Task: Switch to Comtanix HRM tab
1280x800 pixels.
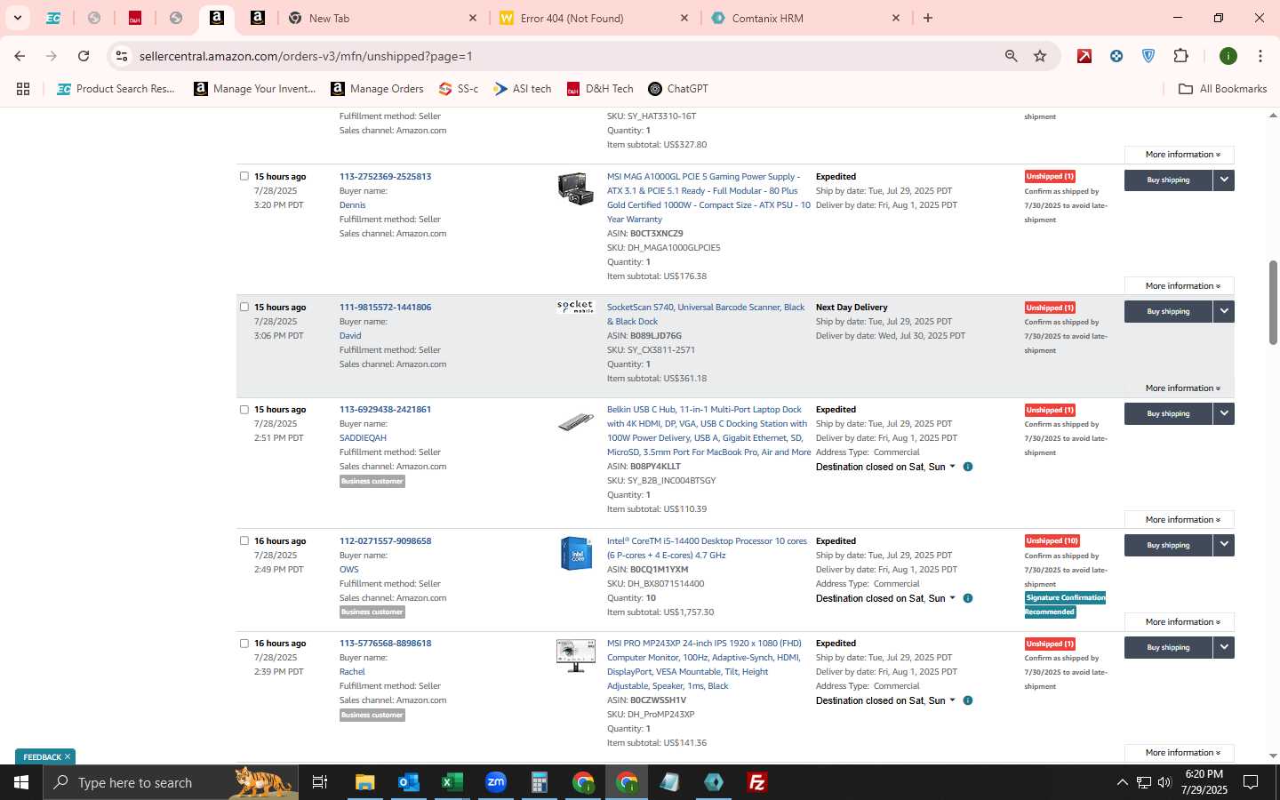Action: [805, 18]
